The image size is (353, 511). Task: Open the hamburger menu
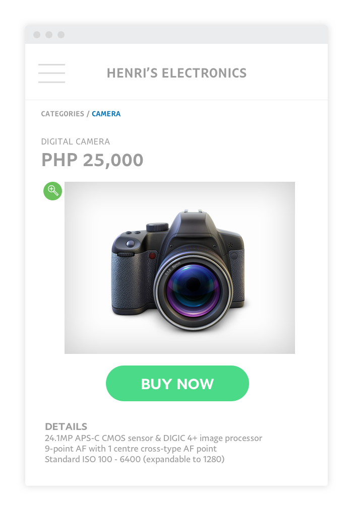click(x=51, y=74)
